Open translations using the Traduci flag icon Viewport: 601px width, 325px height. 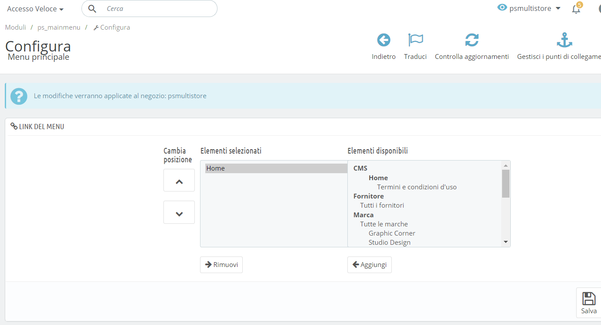[x=415, y=40]
